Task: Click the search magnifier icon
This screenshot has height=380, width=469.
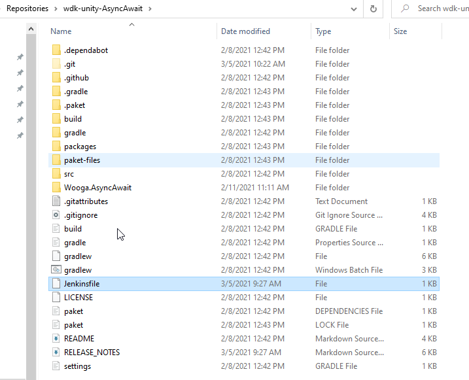Action: 405,9
